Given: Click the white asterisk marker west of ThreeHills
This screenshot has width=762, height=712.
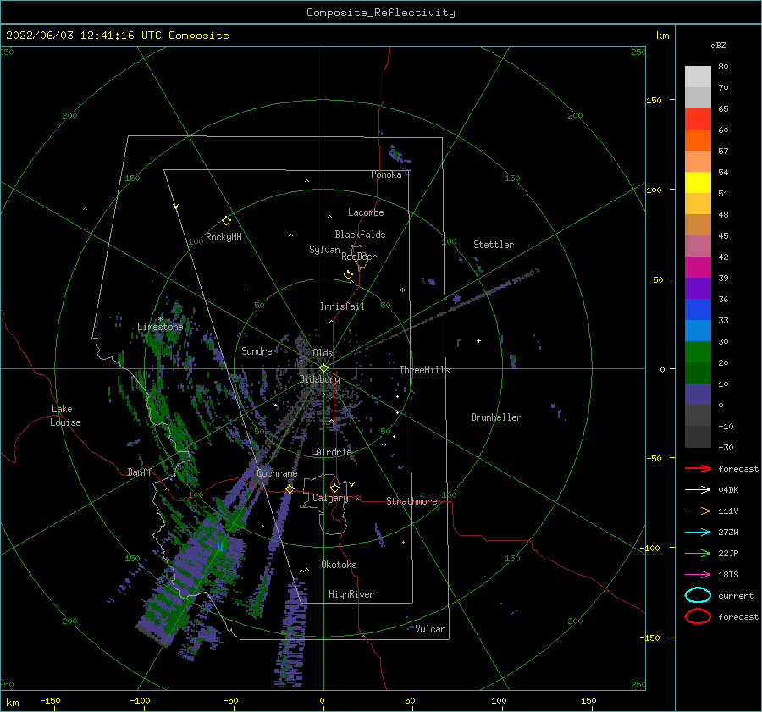Looking at the screenshot, I should coord(402,290).
